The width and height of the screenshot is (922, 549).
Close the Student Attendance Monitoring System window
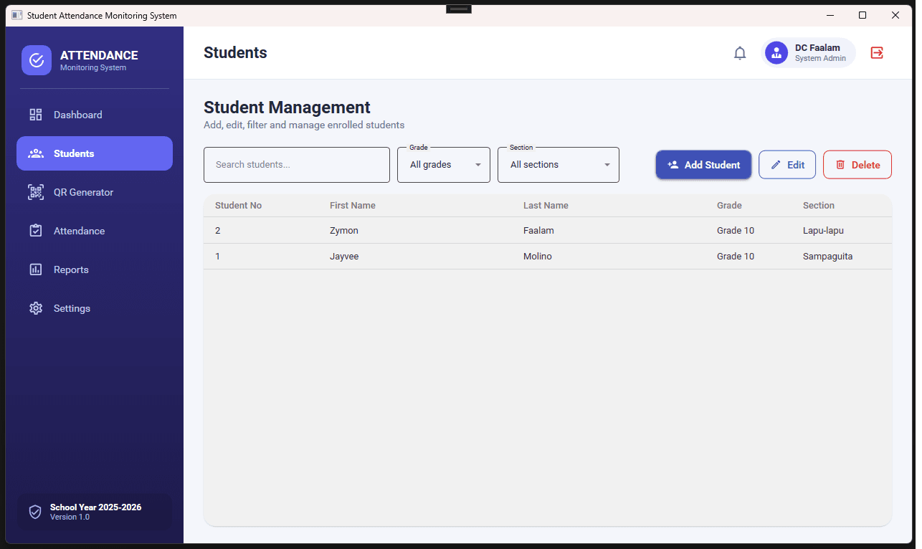(x=895, y=15)
